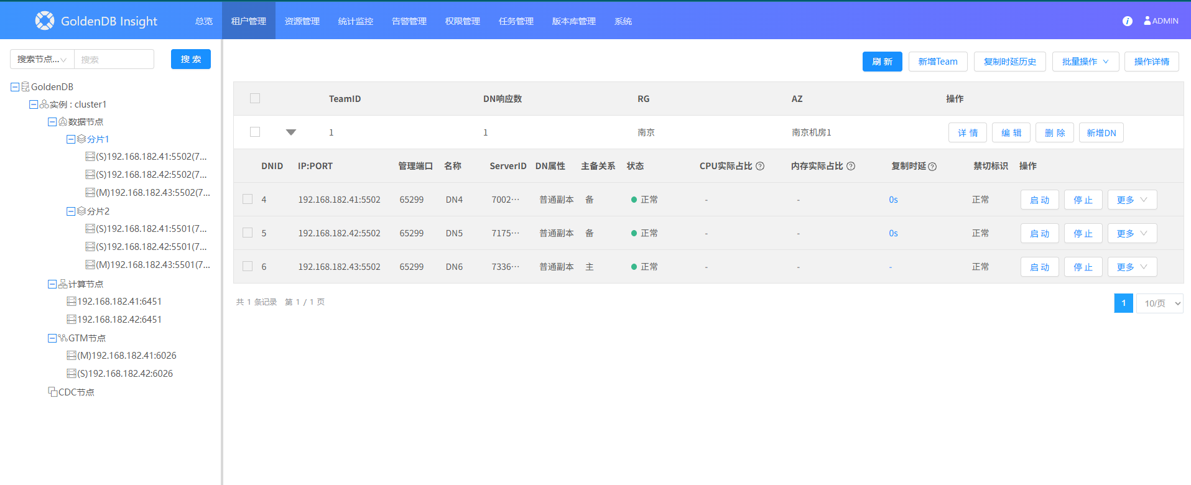
Task: Open 更多 dropdown for DN4 row
Action: pos(1132,200)
